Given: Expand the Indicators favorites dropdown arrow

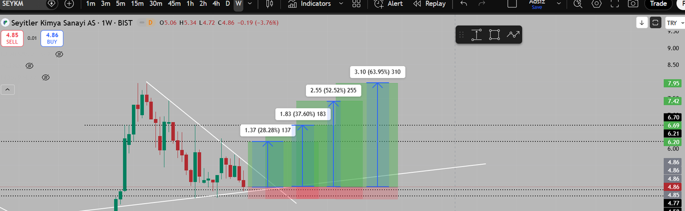Looking at the screenshot, I should [341, 3].
